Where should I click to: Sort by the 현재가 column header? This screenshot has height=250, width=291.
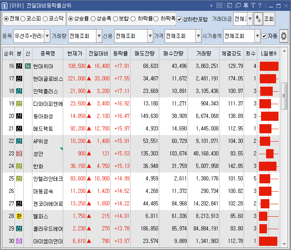(x=74, y=54)
